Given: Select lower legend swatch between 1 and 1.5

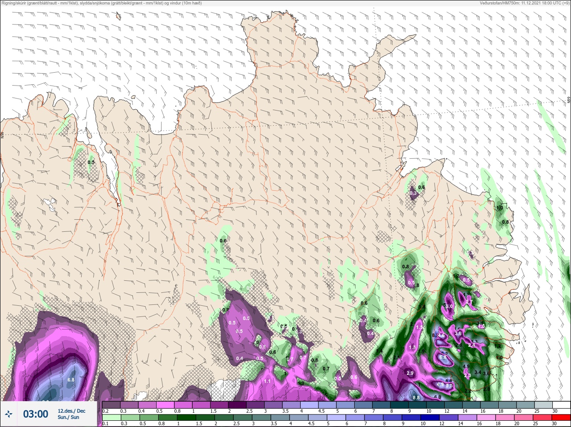Looking at the screenshot, I should (186, 417).
